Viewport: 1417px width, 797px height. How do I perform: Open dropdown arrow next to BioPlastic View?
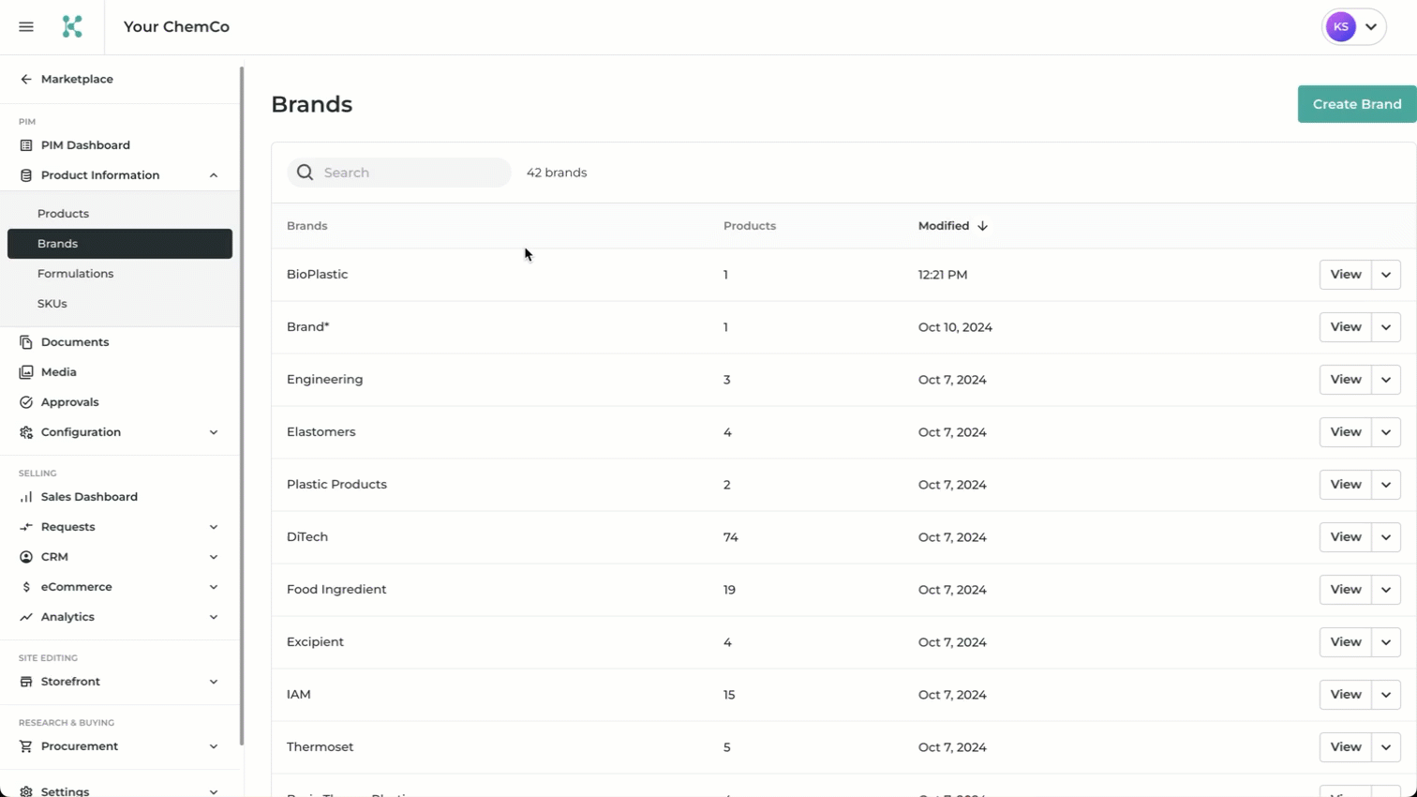1386,275
